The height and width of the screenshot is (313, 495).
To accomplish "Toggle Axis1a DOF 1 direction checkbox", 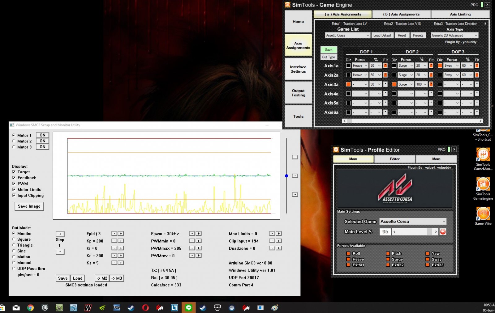I will click(348, 66).
